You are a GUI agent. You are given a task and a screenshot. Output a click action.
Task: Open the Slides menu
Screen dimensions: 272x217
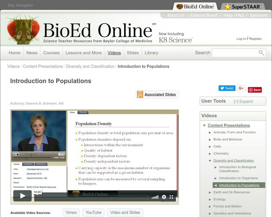(133, 53)
